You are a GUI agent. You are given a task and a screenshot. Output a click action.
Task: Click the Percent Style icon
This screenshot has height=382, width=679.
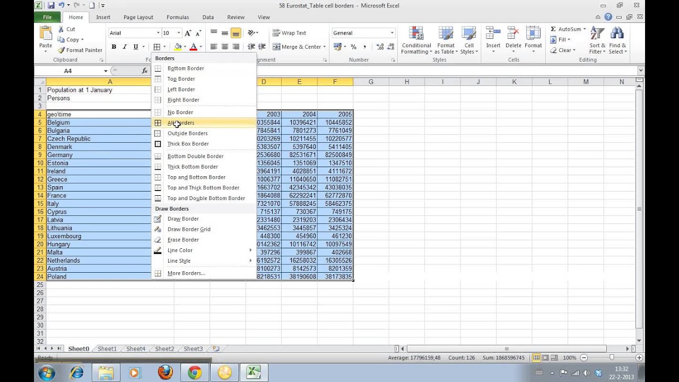tap(353, 47)
